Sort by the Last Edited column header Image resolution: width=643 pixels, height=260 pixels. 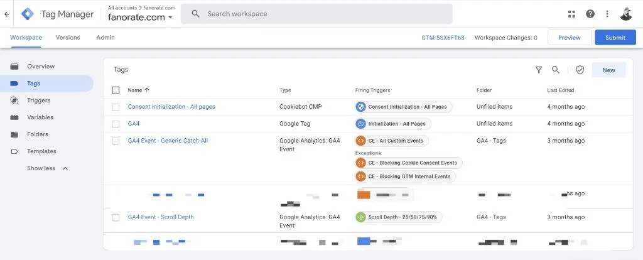point(560,90)
